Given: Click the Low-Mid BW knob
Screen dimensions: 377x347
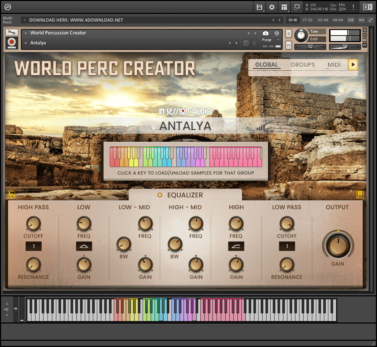Looking at the screenshot, I should pos(124,244).
